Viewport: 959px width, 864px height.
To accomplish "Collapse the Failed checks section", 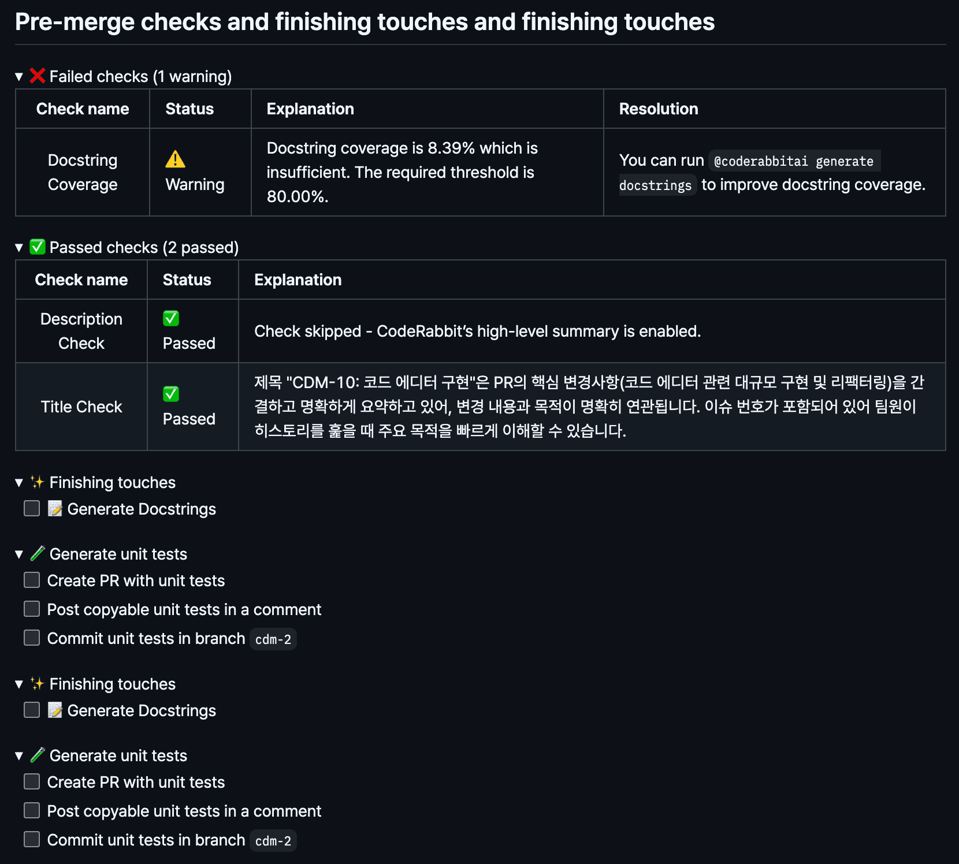I will tap(18, 76).
